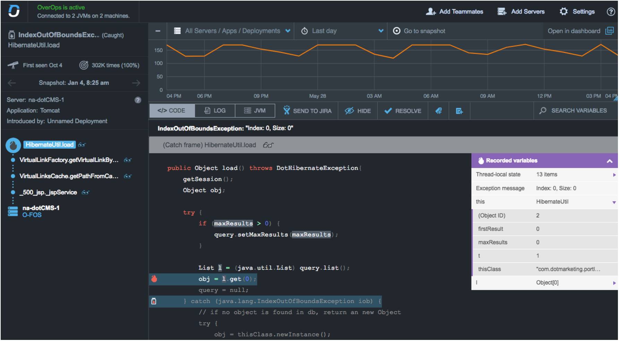This screenshot has width=620, height=342.
Task: Click Add Servers link
Action: (521, 11)
